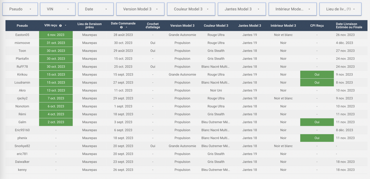Screen dimensions: 370x179
Task: Click the pseudo Galm
Action: pyautogui.click(x=22, y=122)
